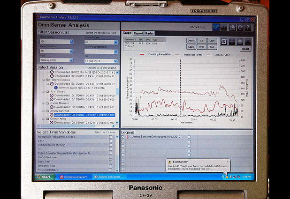This screenshot has width=290, height=199.
Task: Click OmniSense Analysis taskbar button
Action: click(75, 177)
